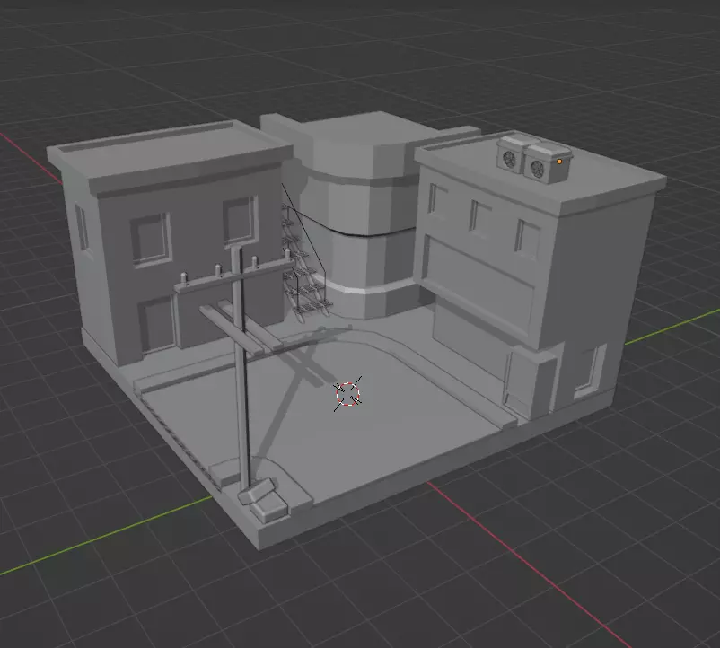The image size is (720, 648).
Task: Click the 3D cursor on the street
Action: (x=347, y=394)
